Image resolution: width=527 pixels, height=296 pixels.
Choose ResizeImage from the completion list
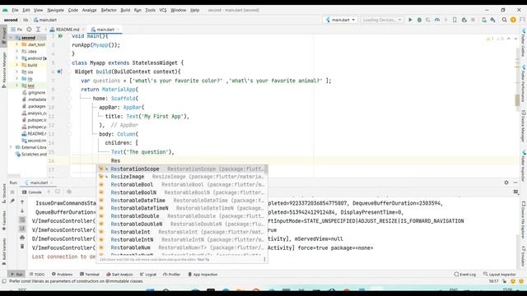tap(182, 177)
